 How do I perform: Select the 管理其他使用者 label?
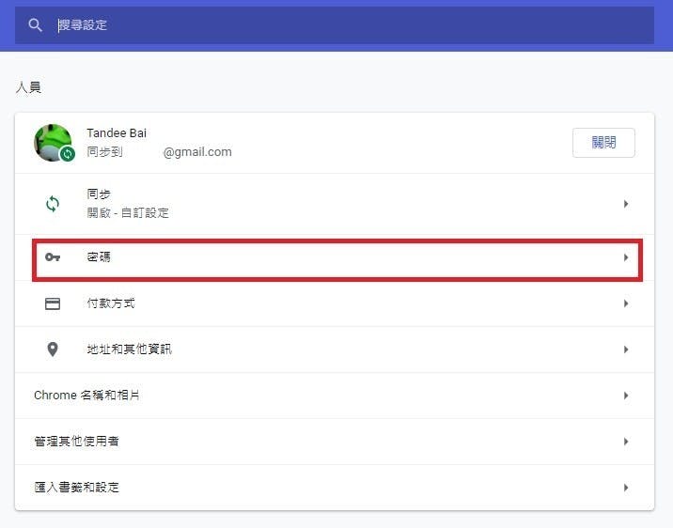tap(76, 442)
